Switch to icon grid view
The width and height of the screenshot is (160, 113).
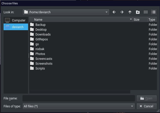tap(146, 12)
